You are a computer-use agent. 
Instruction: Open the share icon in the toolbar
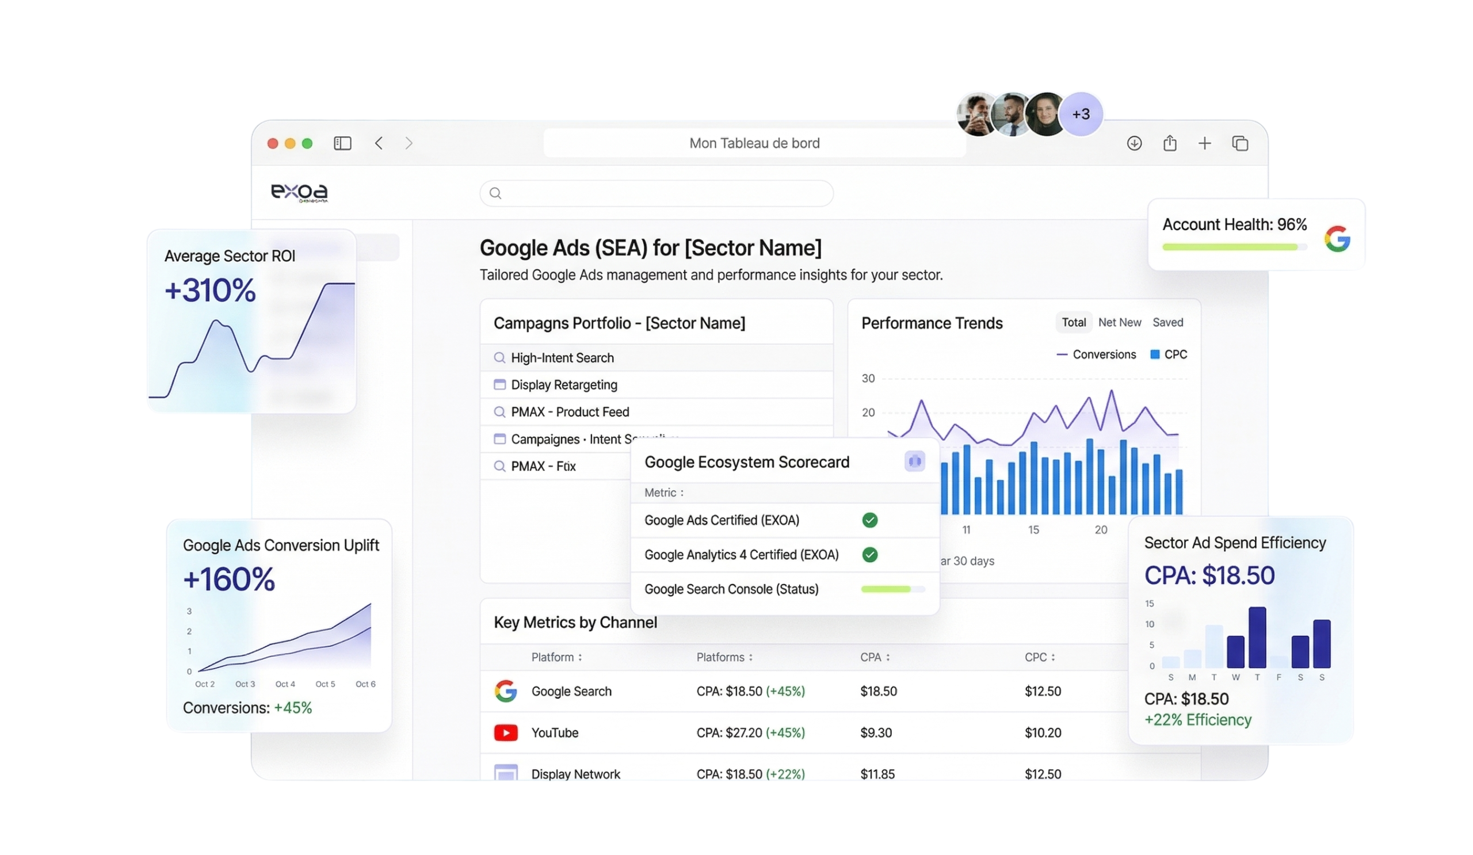point(1170,143)
